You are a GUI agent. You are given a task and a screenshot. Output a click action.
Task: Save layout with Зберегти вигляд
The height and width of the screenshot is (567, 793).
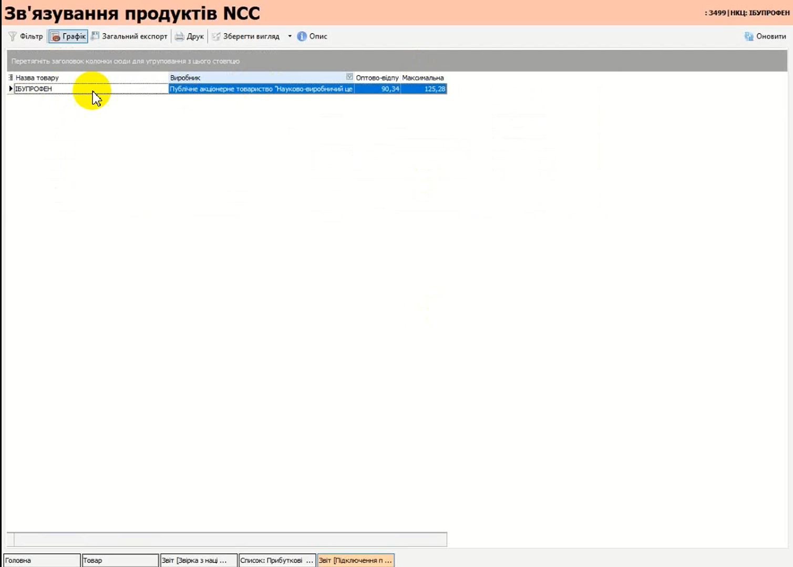coord(245,36)
